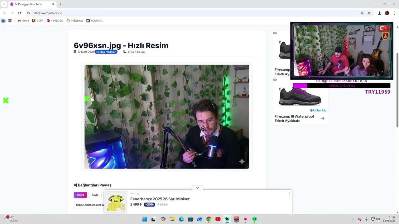399x224 pixels.
Task: Open the volume tray icon
Action: click(378, 219)
